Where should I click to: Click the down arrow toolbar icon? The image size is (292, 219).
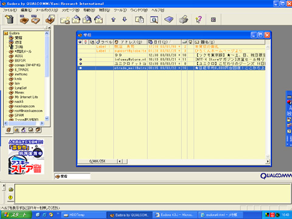click(x=125, y=19)
